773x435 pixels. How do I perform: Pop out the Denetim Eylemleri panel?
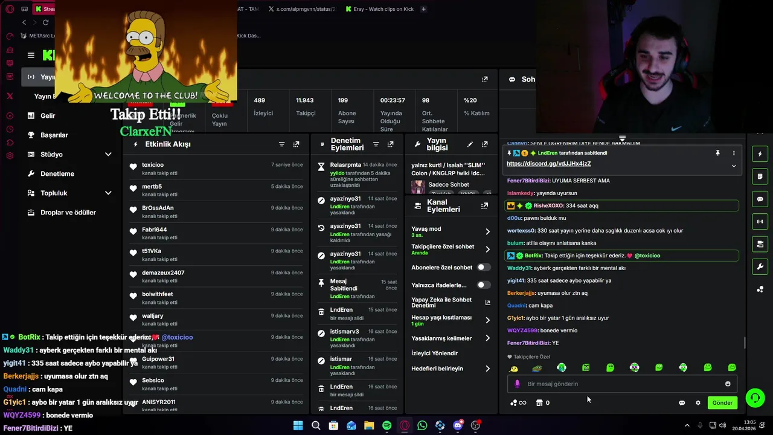(390, 144)
